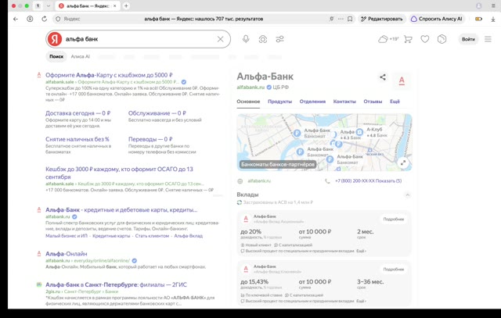Viewport: 501px width, 318px height.
Task: Open search settings sliders icon
Action: [x=279, y=39]
